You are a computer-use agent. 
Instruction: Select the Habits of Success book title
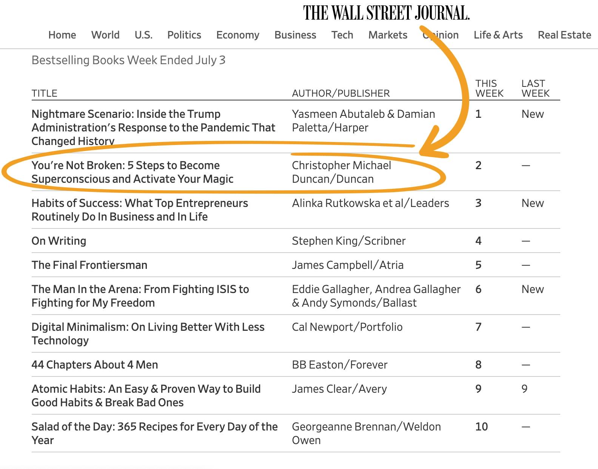[x=140, y=210]
